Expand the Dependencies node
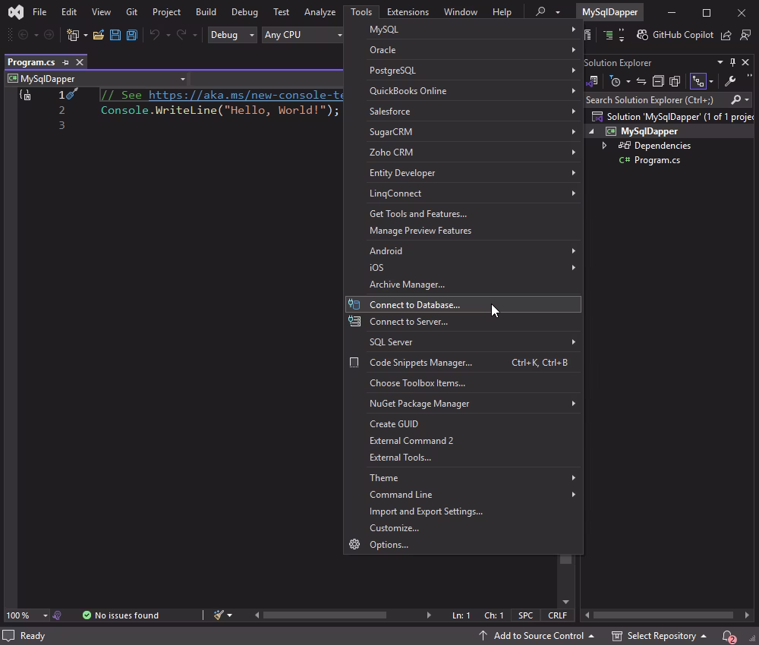 pyautogui.click(x=604, y=145)
